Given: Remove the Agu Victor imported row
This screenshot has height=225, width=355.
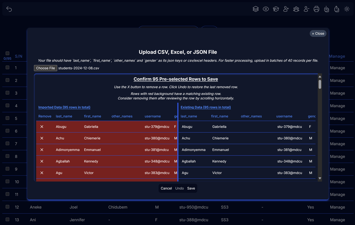Looking at the screenshot, I should (42, 173).
